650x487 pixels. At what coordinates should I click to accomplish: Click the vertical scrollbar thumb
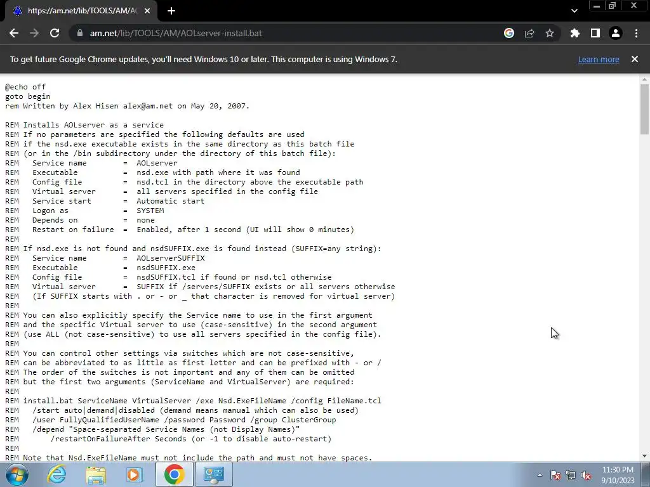click(644, 109)
